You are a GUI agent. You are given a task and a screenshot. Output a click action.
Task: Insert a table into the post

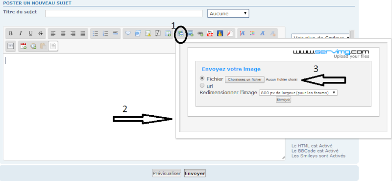point(168,33)
